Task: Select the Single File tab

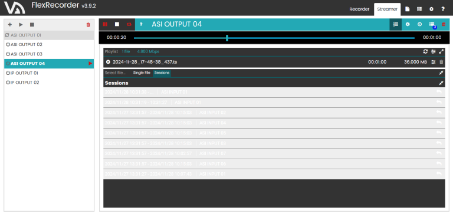Action: point(142,73)
